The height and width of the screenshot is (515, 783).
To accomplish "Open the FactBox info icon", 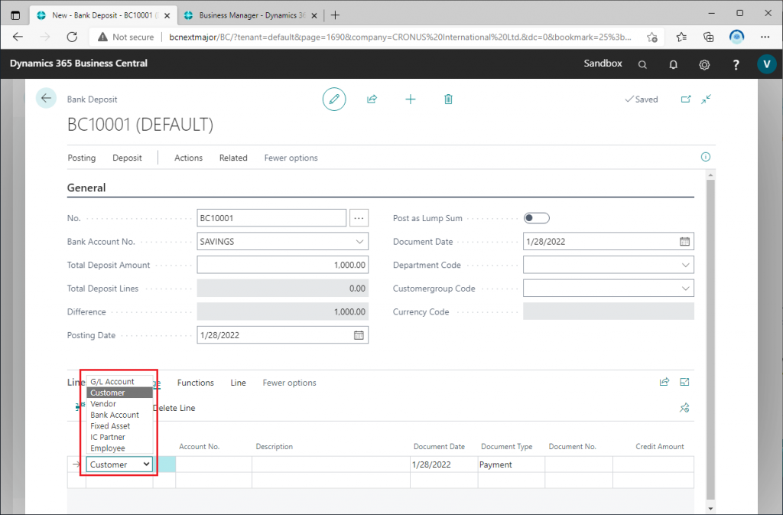I will point(706,157).
